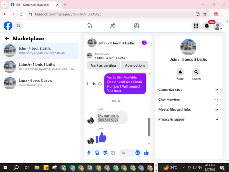View site information icon
This screenshot has height=172, width=229.
[x=31, y=14]
